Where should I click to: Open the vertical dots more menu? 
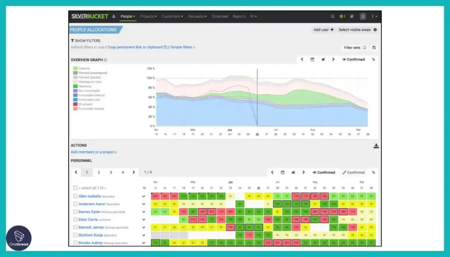click(374, 16)
